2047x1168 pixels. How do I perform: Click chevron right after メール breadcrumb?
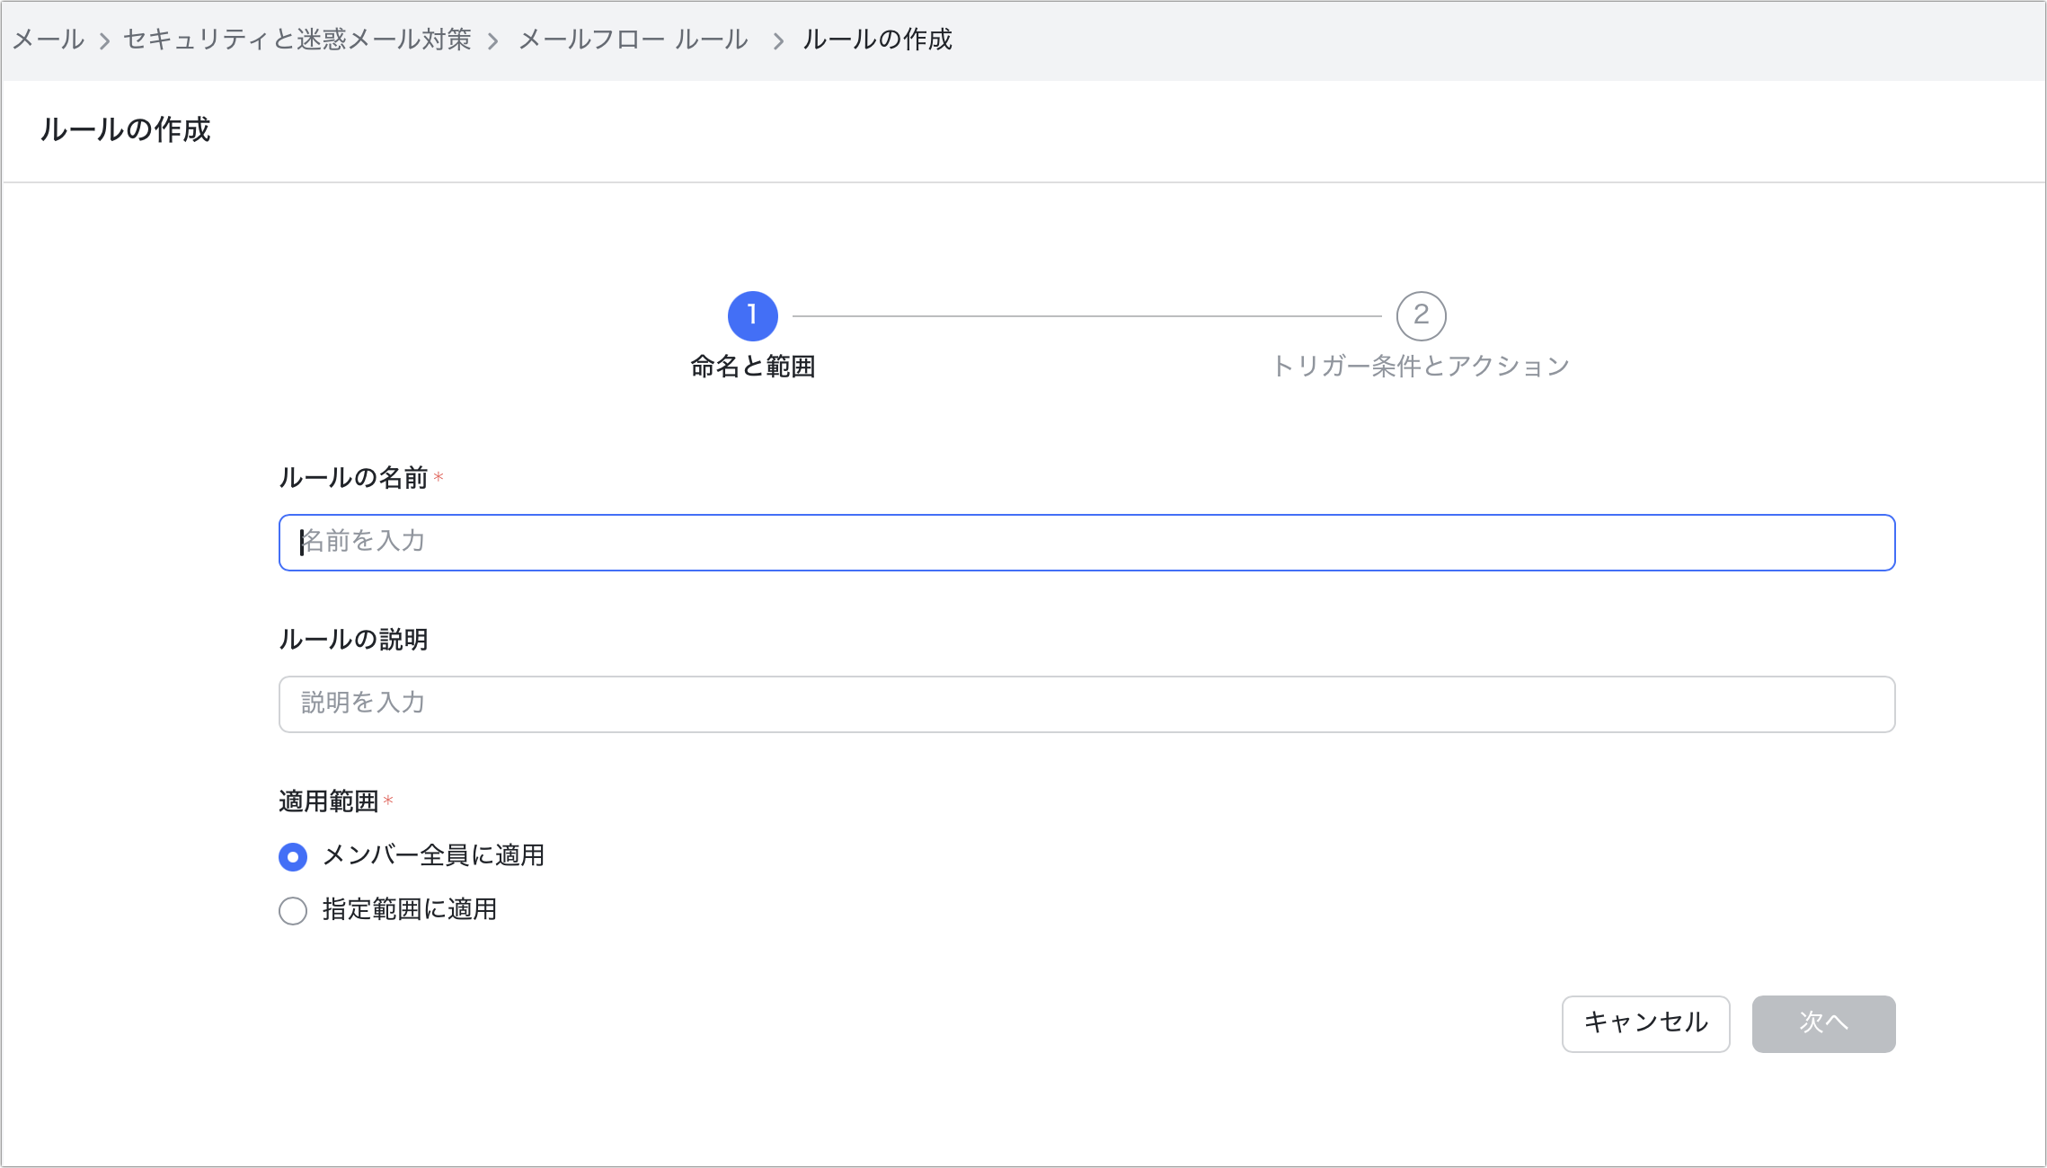pyautogui.click(x=104, y=41)
